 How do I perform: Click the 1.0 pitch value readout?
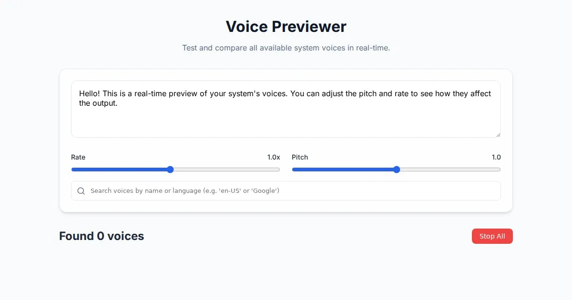pyautogui.click(x=496, y=157)
